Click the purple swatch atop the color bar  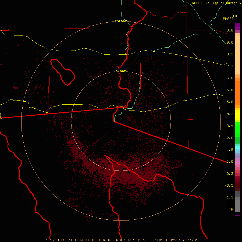pos(237,27)
